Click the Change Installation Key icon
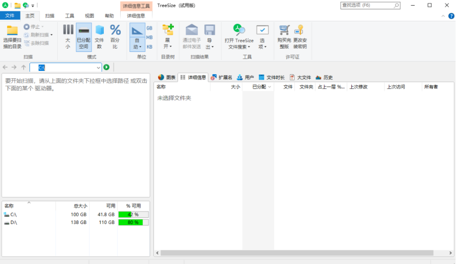The height and width of the screenshot is (264, 456). click(x=300, y=30)
